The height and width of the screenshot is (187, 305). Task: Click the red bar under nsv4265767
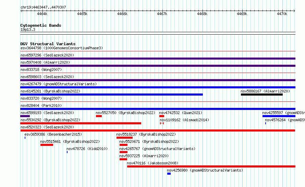coord(123,152)
